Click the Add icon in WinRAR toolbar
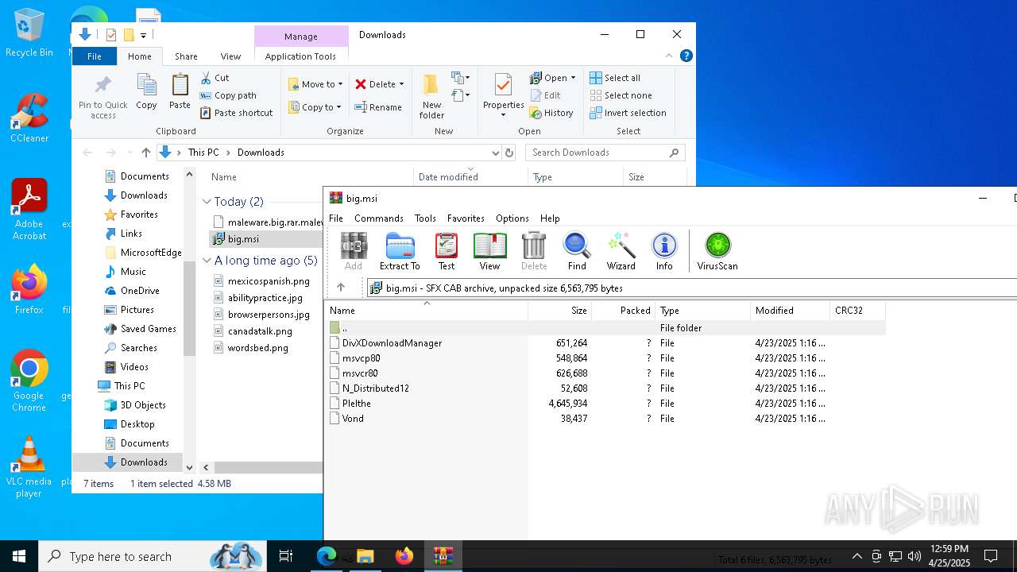The width and height of the screenshot is (1017, 572). 354,251
